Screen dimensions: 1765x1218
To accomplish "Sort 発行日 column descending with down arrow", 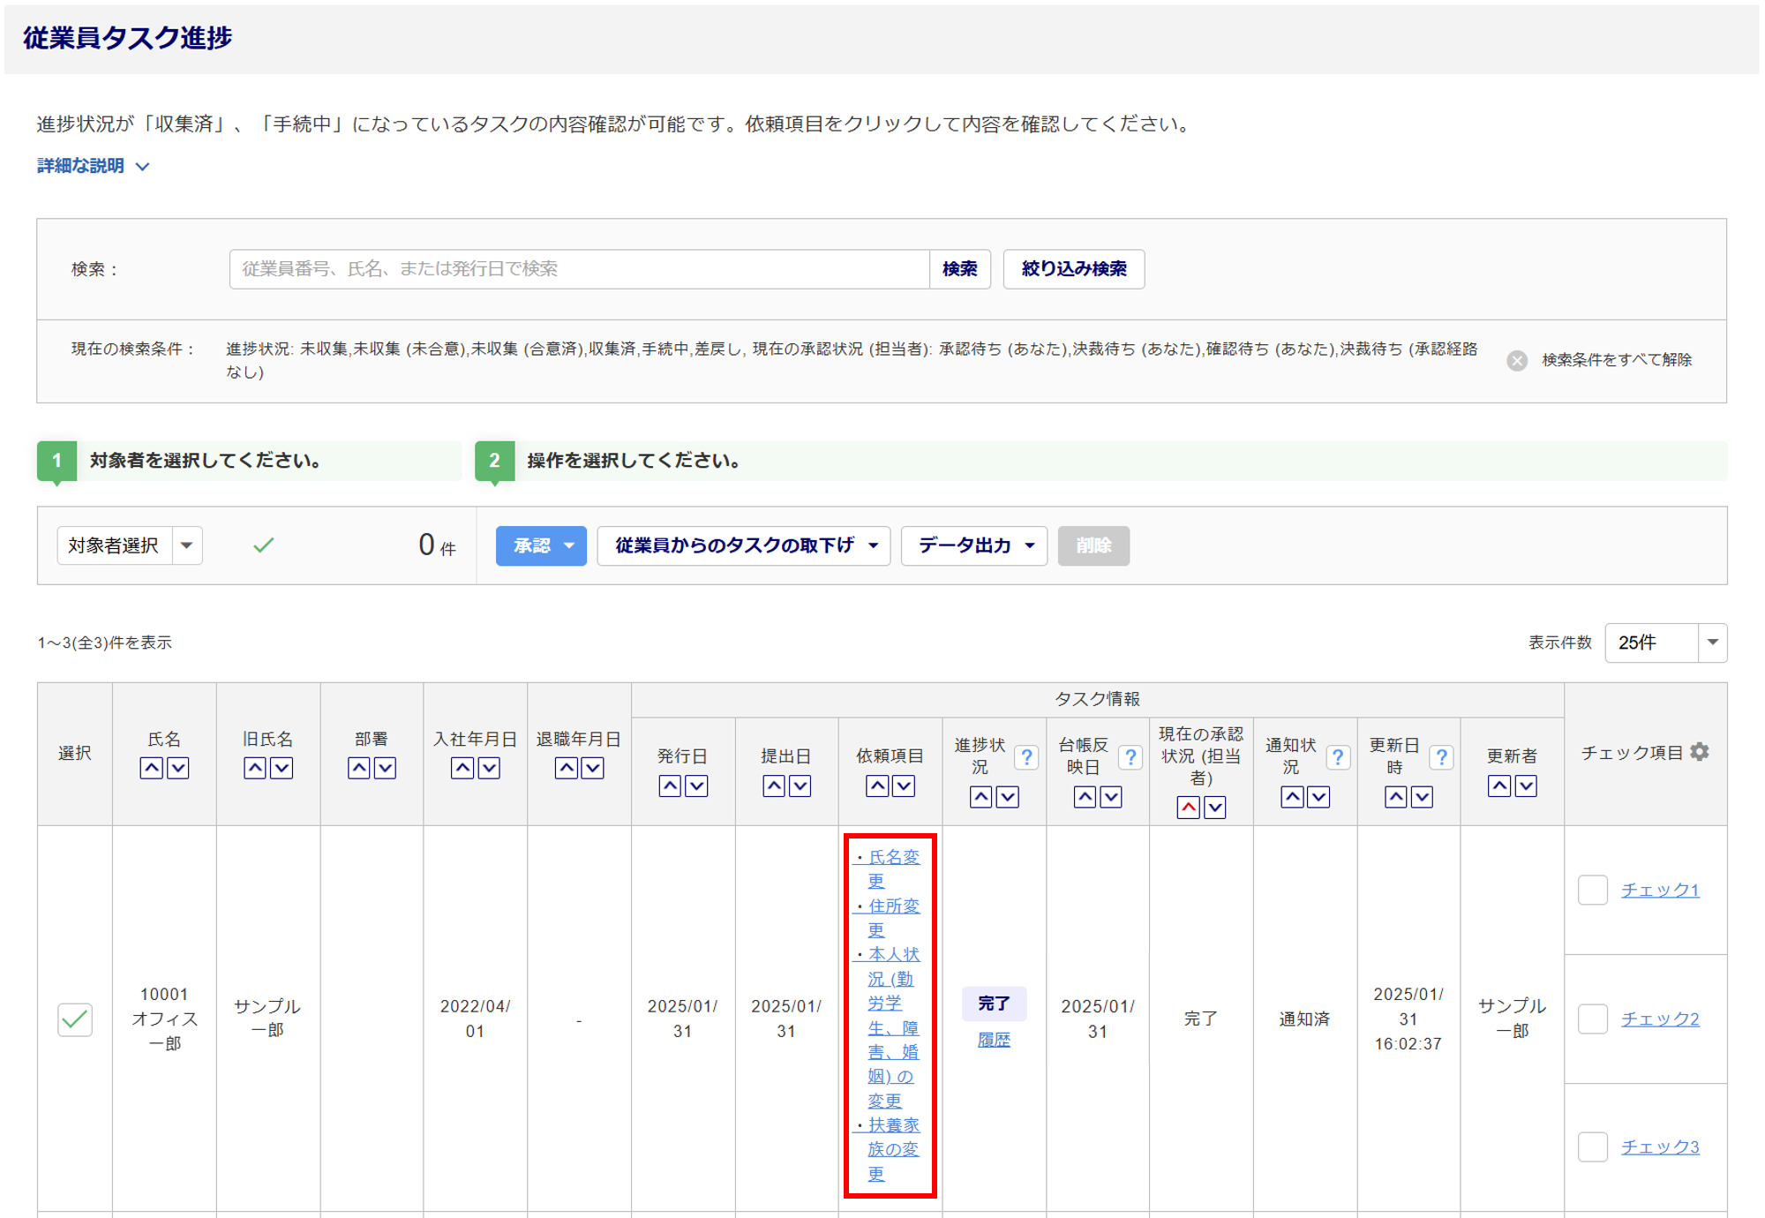I will coord(696,786).
